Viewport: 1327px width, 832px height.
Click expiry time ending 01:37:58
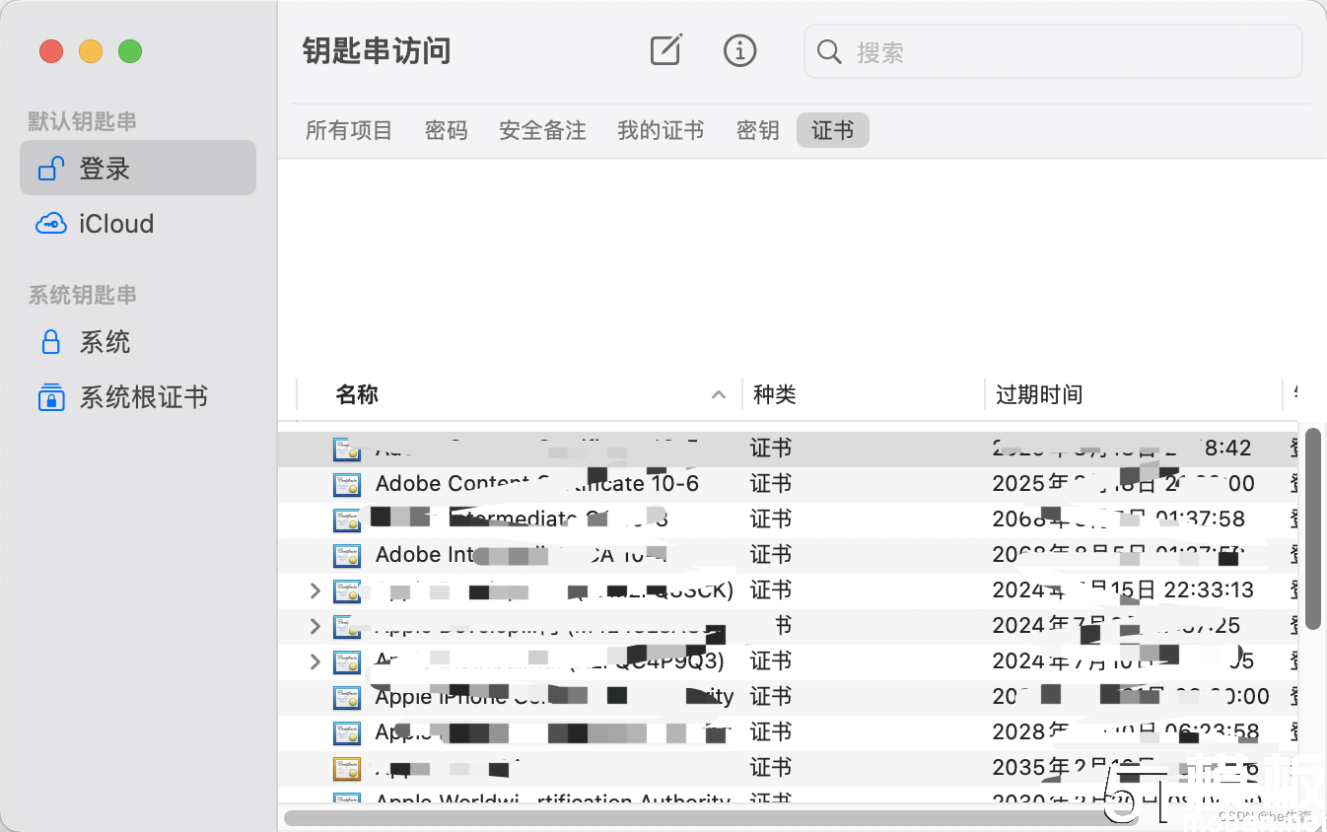pos(1119,520)
